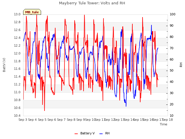This screenshot has width=185, height=139.
Task: Click the 12.4 left axis tick
Action: 17,38
